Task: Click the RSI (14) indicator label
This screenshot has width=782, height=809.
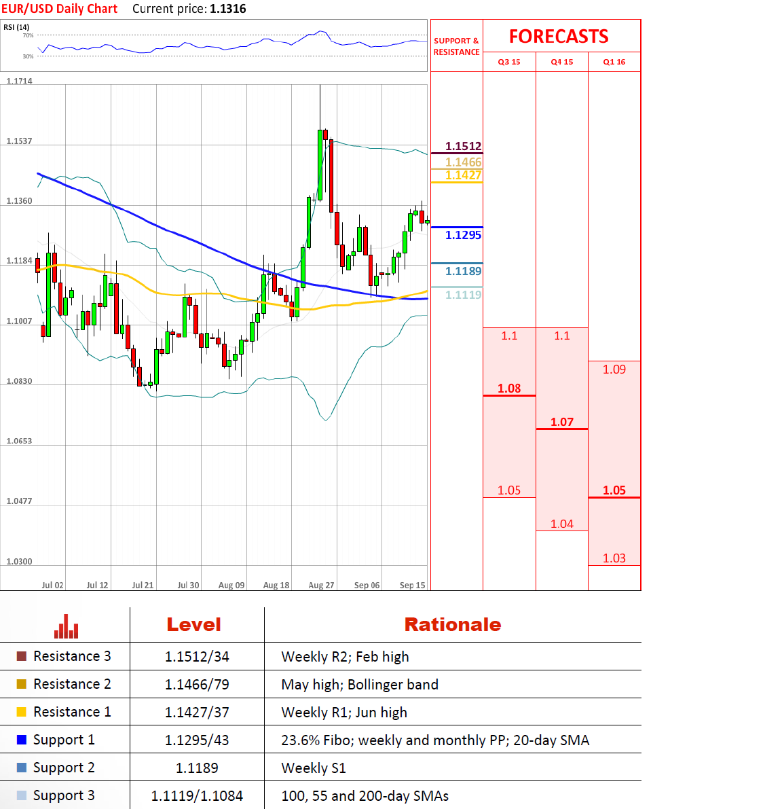Action: 16,27
